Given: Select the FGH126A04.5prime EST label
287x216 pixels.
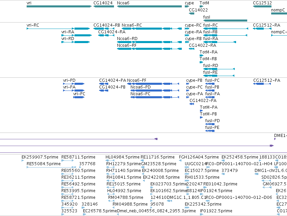Looking at the screenshot, I should tap(199, 157).
